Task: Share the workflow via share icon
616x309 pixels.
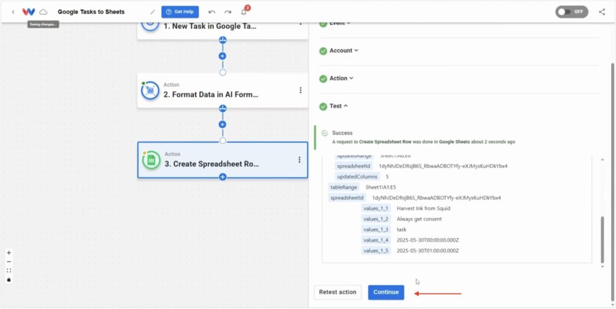Action: pos(602,12)
